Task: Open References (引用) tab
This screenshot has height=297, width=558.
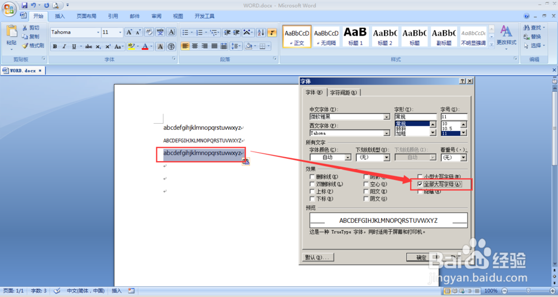Action: pos(113,16)
